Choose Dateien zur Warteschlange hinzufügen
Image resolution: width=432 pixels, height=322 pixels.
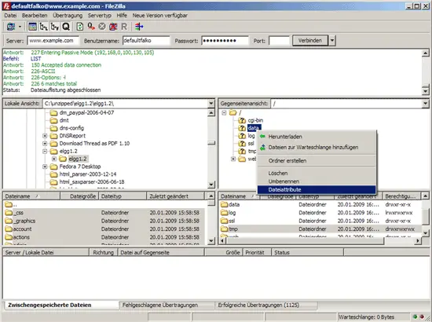pos(317,148)
